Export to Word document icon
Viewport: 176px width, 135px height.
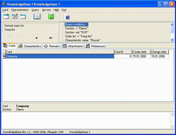[67, 17]
